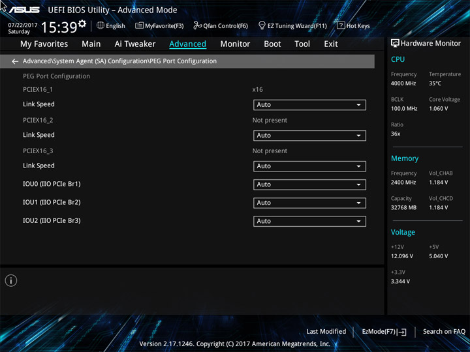The width and height of the screenshot is (470, 352).
Task: Click the PCIEX16_2 label
Action: [x=38, y=121]
